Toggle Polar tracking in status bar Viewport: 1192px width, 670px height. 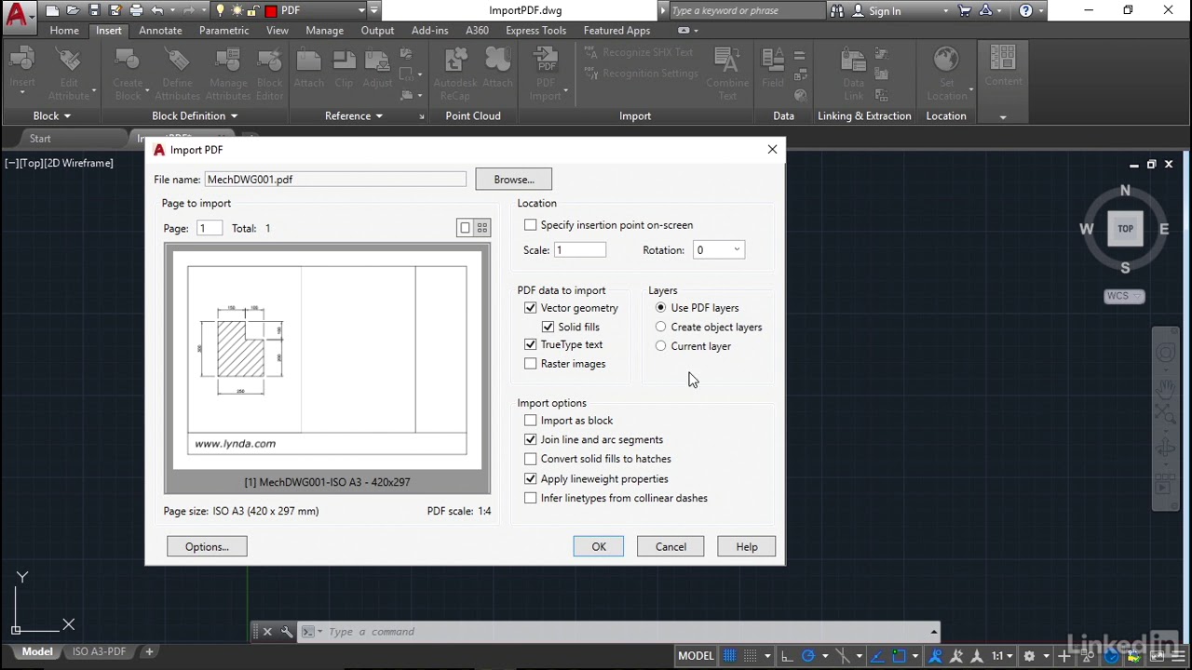point(808,656)
